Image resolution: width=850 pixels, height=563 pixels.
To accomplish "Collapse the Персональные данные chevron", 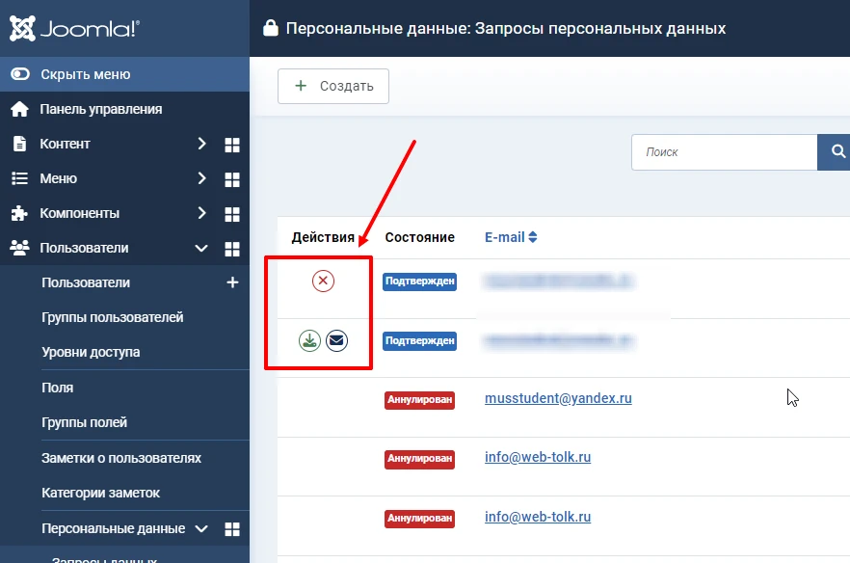I will (x=201, y=529).
